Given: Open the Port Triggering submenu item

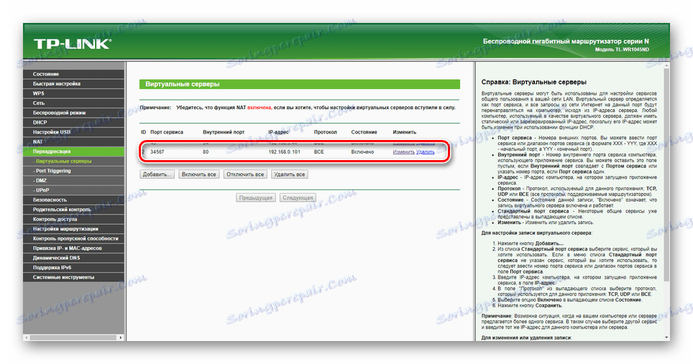Looking at the screenshot, I should [74, 171].
